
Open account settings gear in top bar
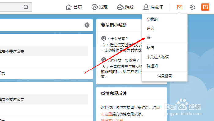pos(192,7)
